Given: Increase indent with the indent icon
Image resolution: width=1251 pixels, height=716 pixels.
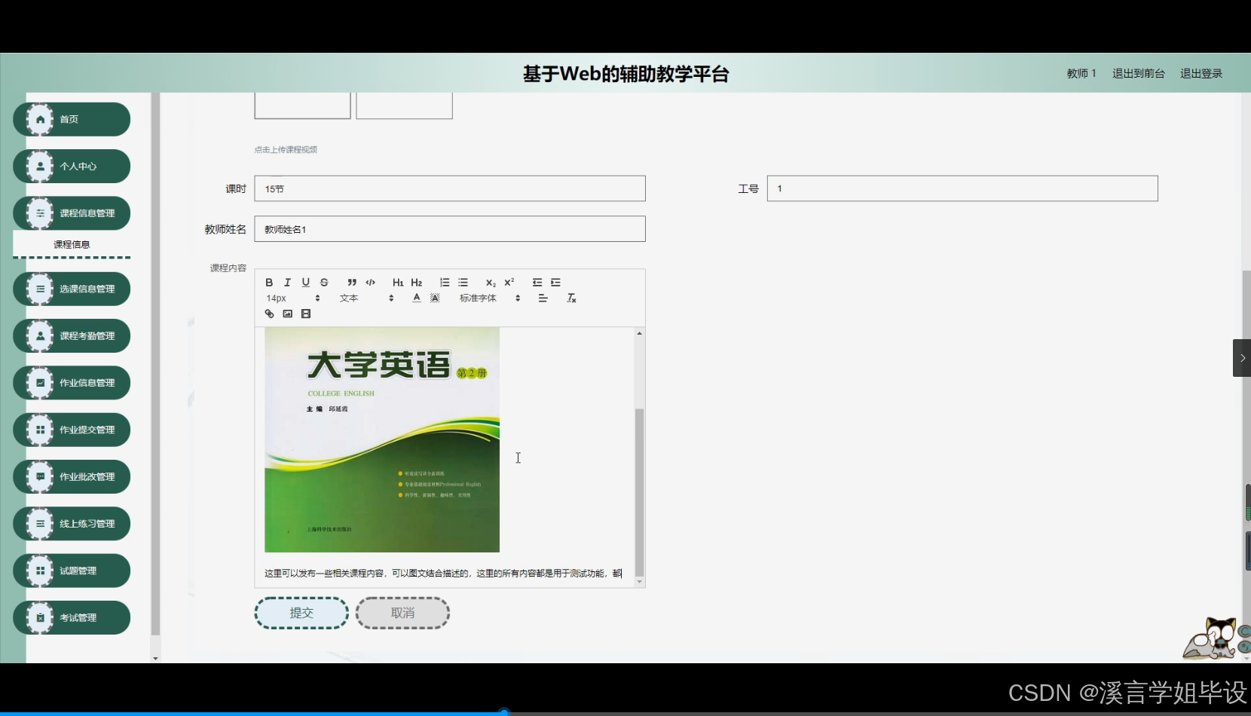Looking at the screenshot, I should 555,283.
